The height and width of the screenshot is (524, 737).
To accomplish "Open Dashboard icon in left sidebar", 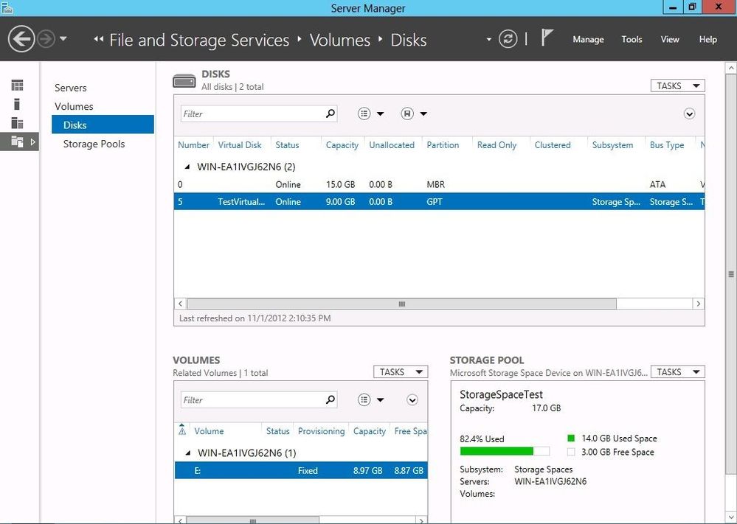I will [x=17, y=86].
